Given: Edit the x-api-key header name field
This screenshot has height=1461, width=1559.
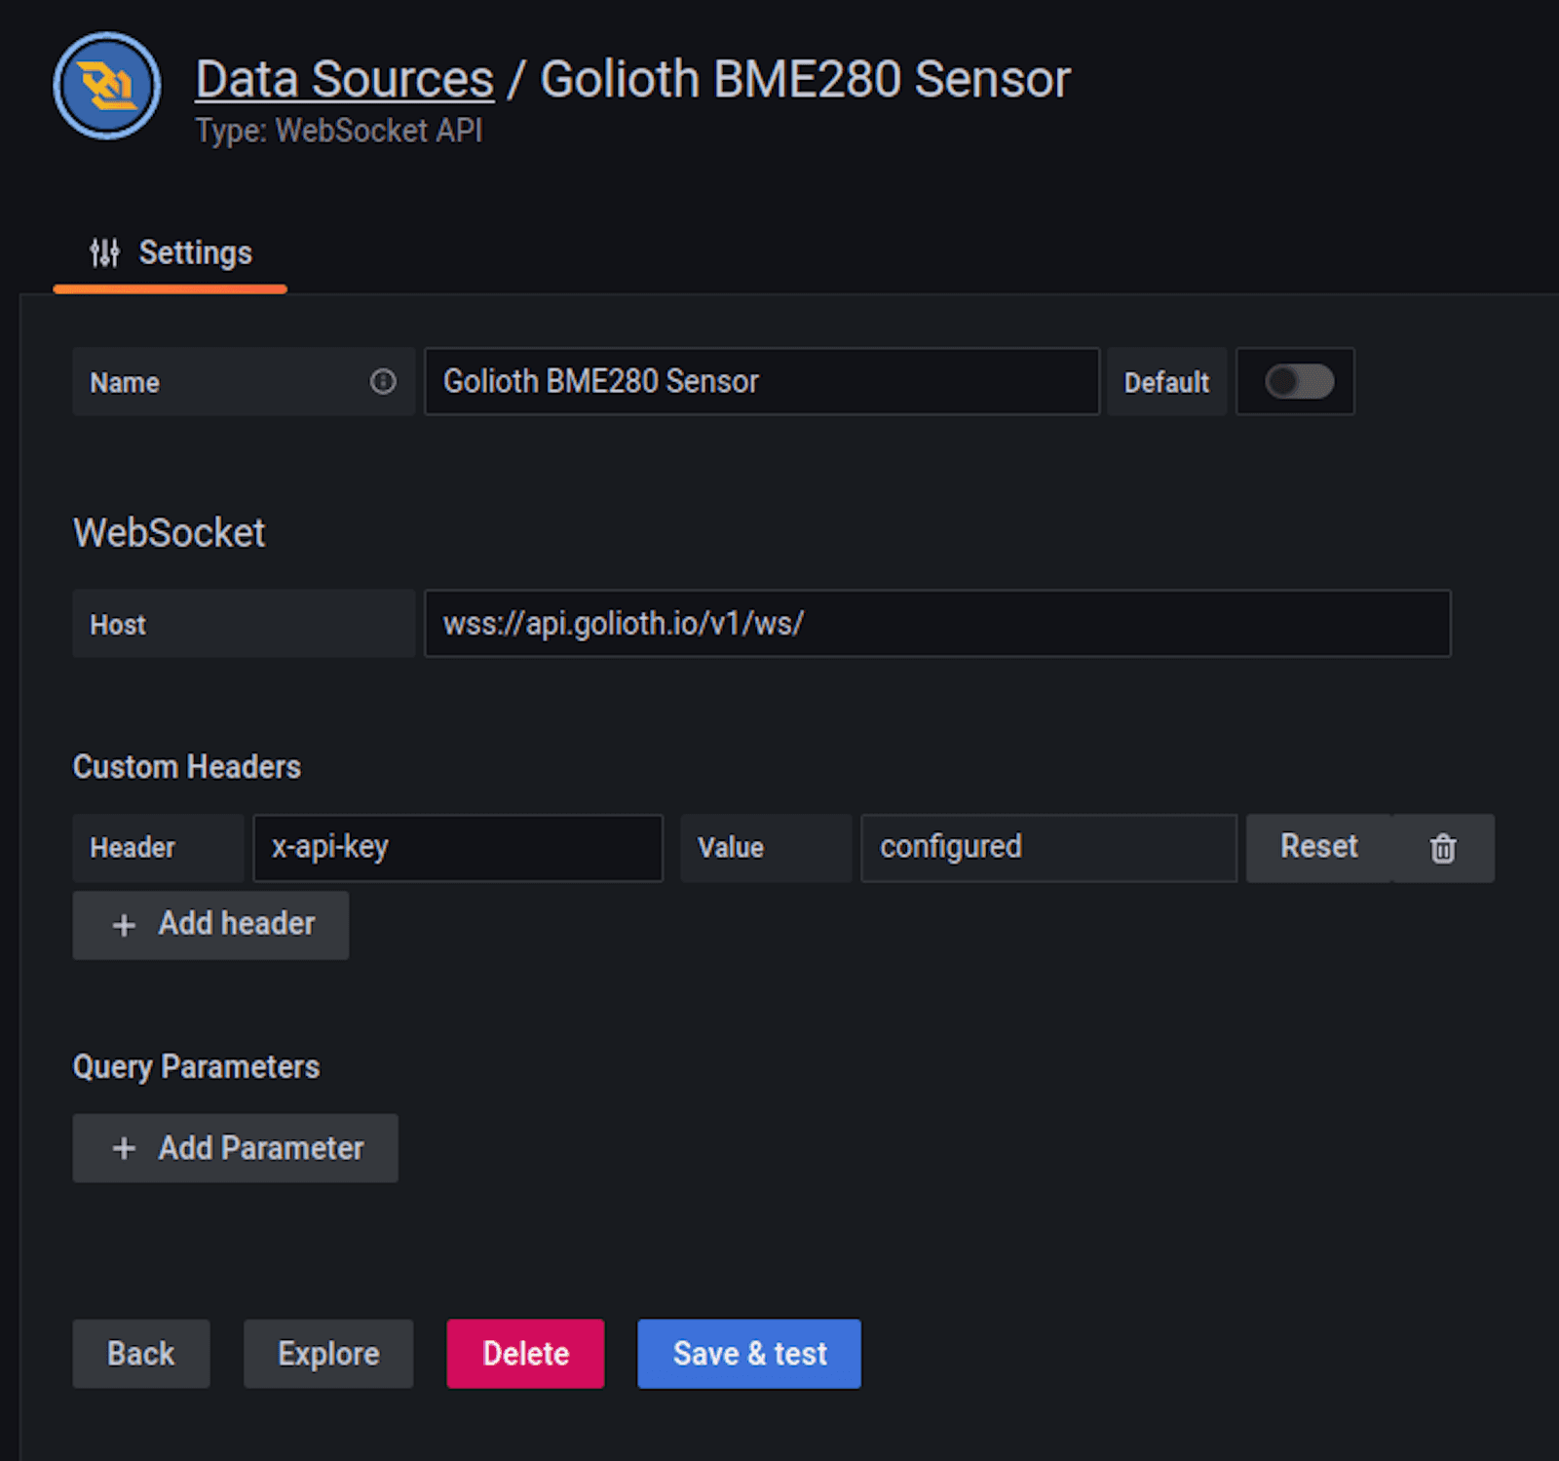Looking at the screenshot, I should tap(458, 848).
